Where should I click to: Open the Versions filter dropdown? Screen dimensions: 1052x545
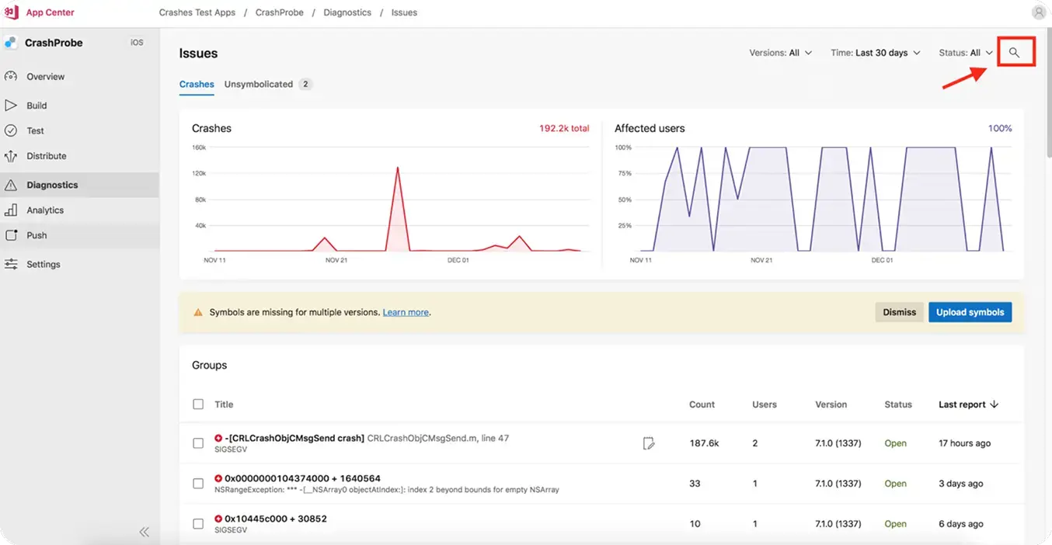point(780,52)
